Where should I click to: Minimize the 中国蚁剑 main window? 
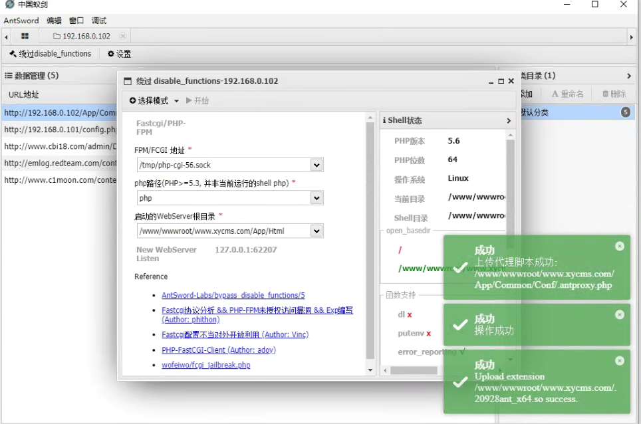[567, 5]
